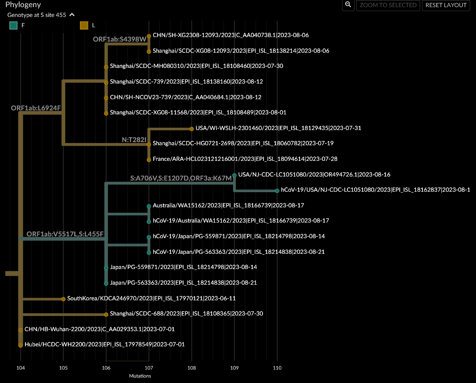The width and height of the screenshot is (476, 383).
Task: Click the node joining the two Japan/PG tips
Action: pyautogui.click(x=149, y=244)
